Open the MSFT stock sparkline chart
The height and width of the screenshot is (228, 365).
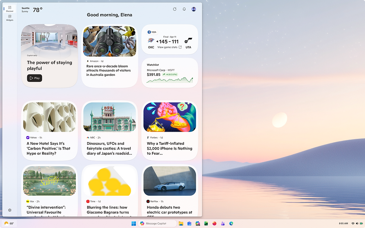click(170, 80)
